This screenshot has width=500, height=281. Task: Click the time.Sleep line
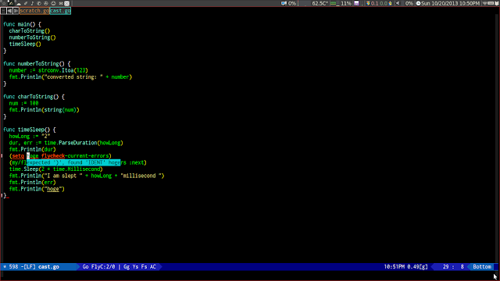tap(55, 169)
